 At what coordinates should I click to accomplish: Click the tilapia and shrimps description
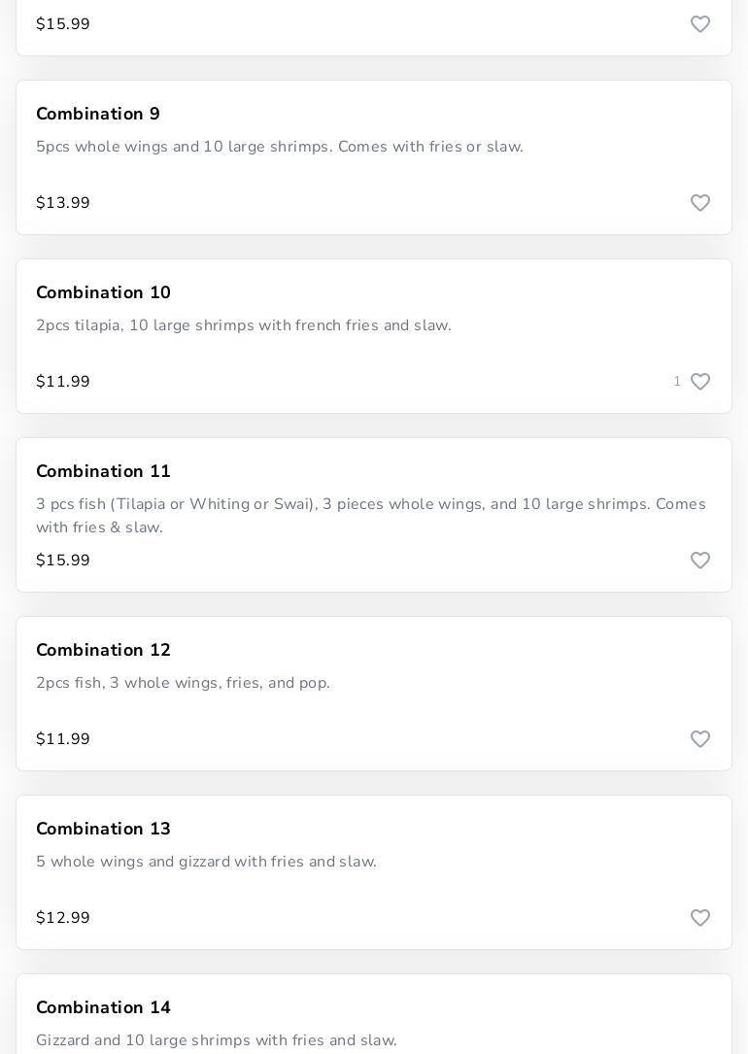coord(244,325)
